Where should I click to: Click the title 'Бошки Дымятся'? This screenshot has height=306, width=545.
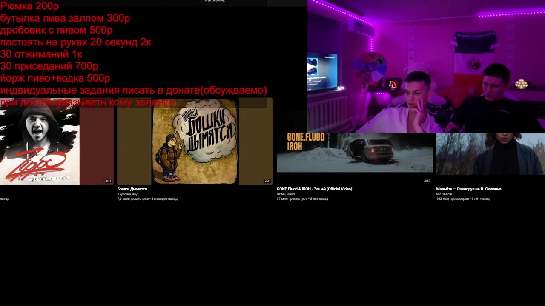point(132,189)
